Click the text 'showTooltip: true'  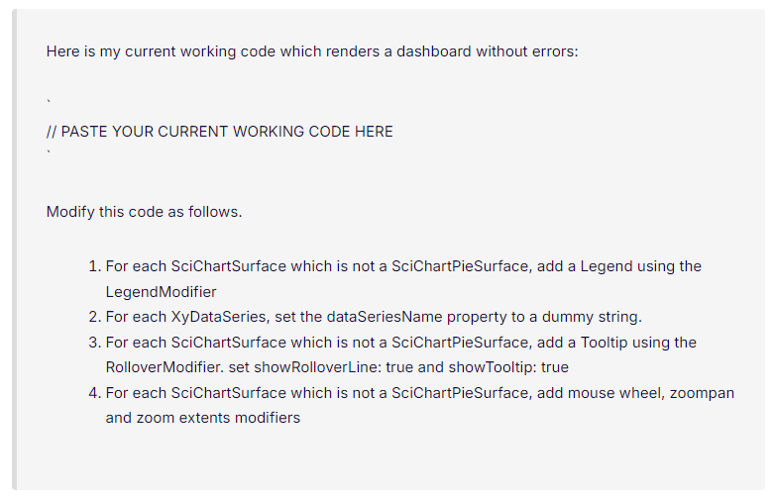(x=508, y=367)
